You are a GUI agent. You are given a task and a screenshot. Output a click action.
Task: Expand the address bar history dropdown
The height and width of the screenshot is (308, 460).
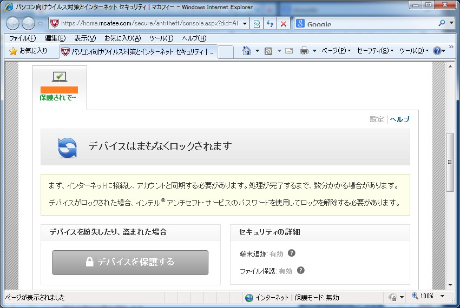tap(245, 23)
